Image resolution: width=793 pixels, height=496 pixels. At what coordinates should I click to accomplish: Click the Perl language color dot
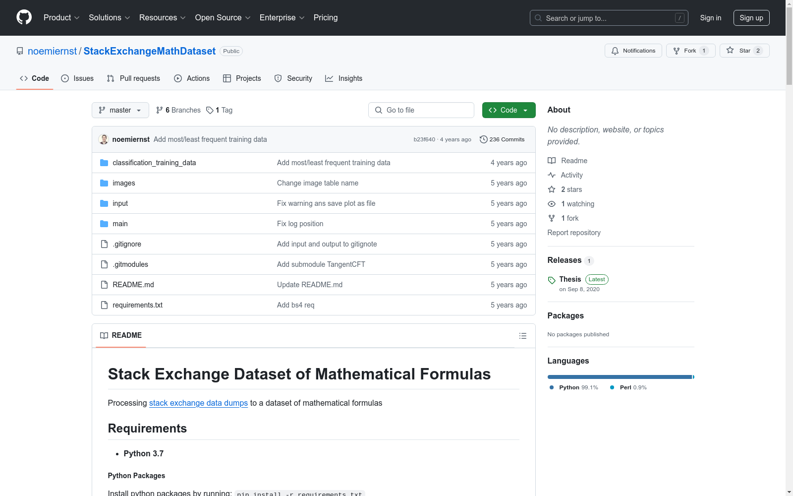click(612, 387)
